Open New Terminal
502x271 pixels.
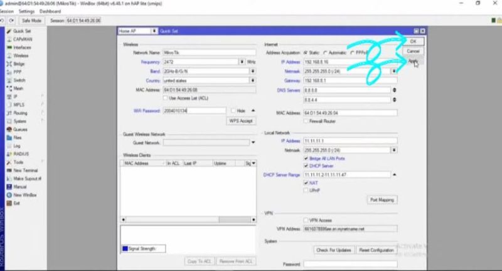click(x=22, y=170)
